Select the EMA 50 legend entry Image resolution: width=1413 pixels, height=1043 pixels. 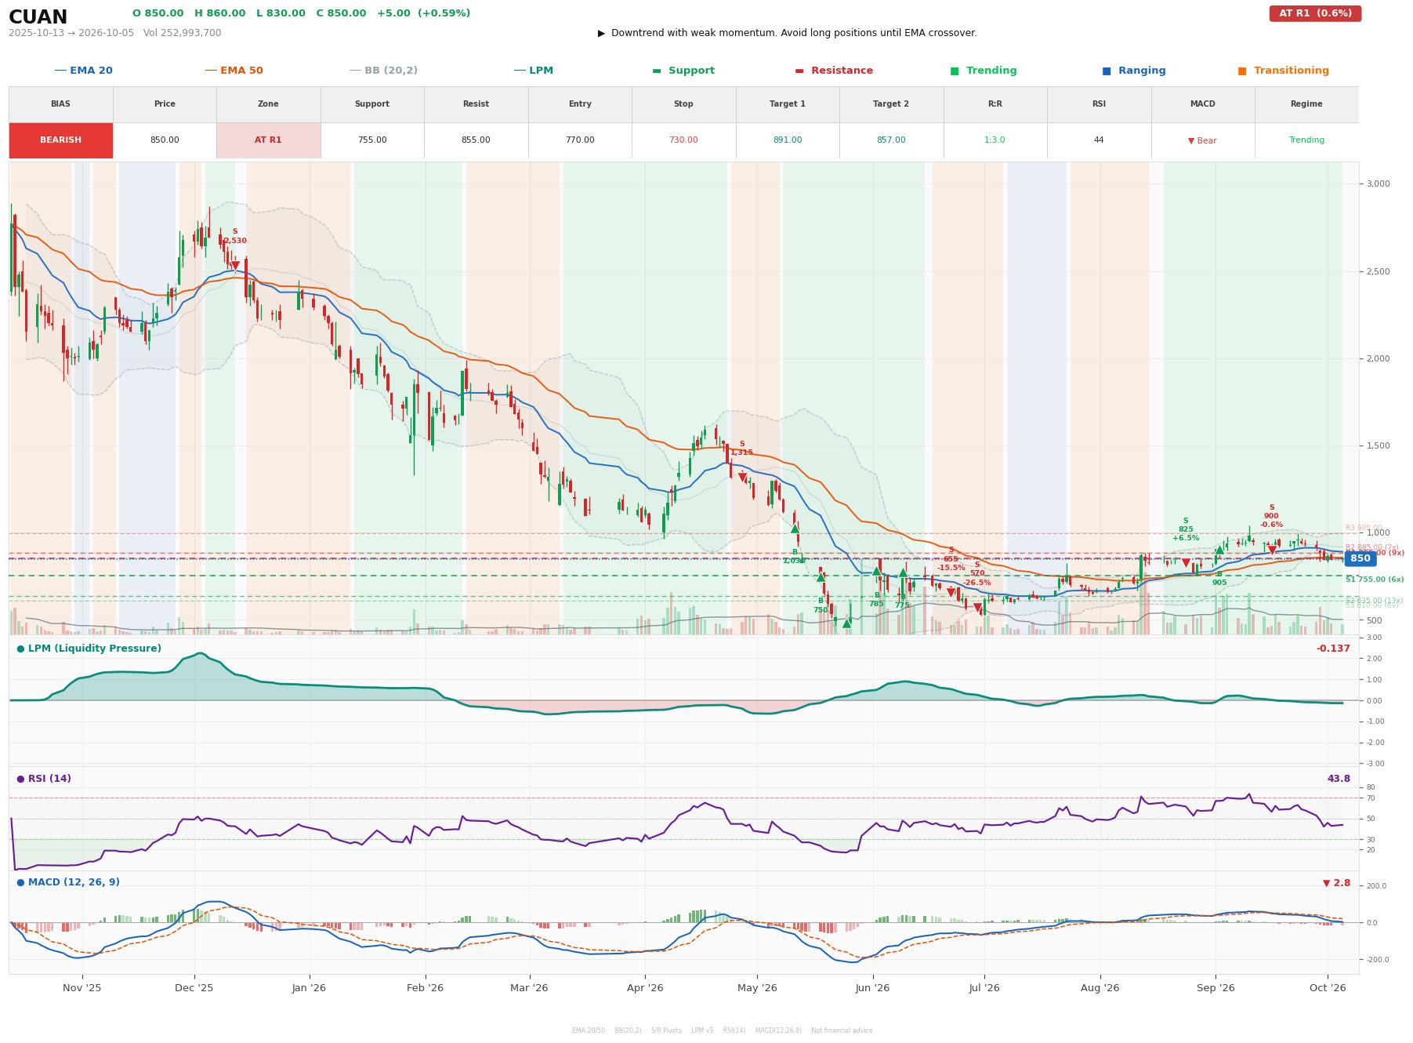pyautogui.click(x=234, y=71)
